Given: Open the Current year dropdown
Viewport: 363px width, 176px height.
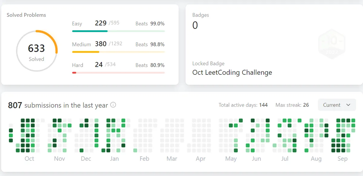Looking at the screenshot, I should (x=337, y=105).
